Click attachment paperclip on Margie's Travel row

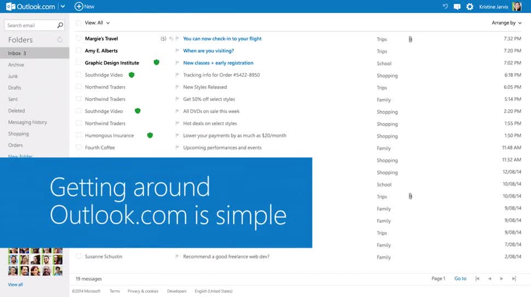coord(410,39)
